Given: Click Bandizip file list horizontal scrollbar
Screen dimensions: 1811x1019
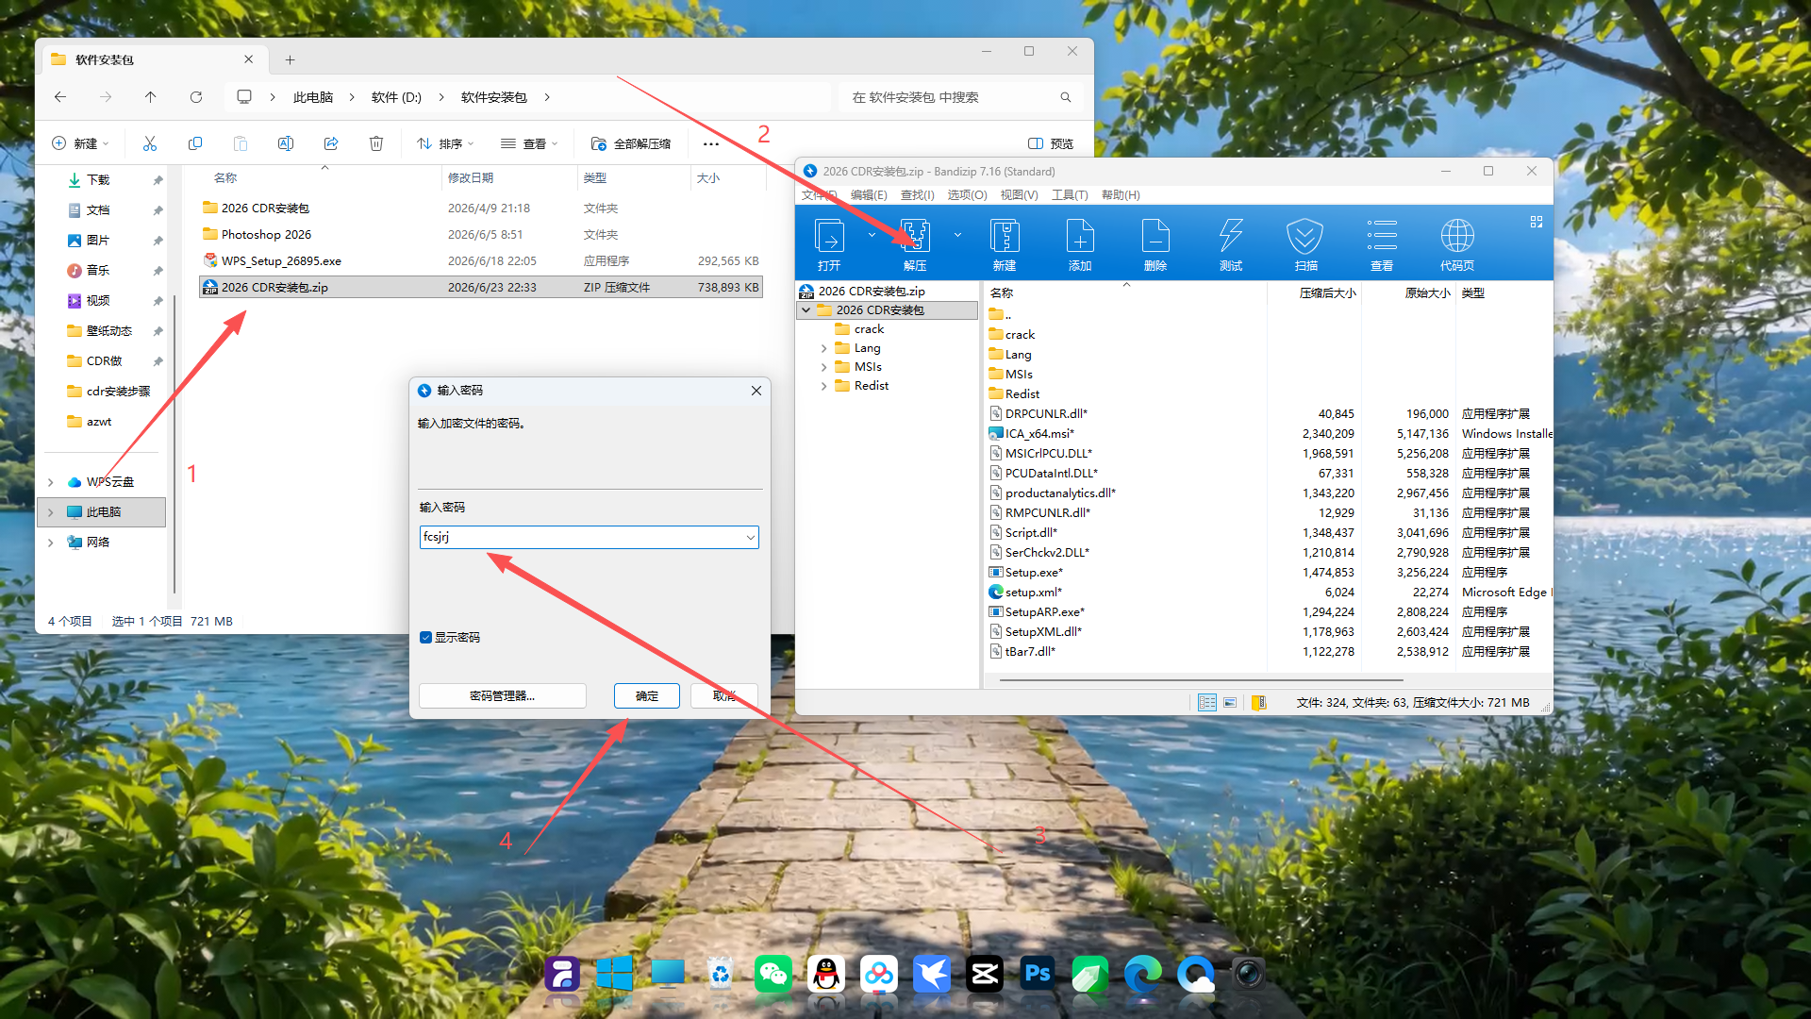Looking at the screenshot, I should pyautogui.click(x=1203, y=679).
